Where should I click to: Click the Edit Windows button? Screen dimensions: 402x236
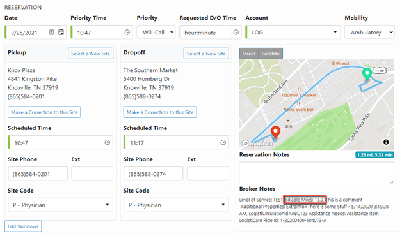(x=23, y=226)
